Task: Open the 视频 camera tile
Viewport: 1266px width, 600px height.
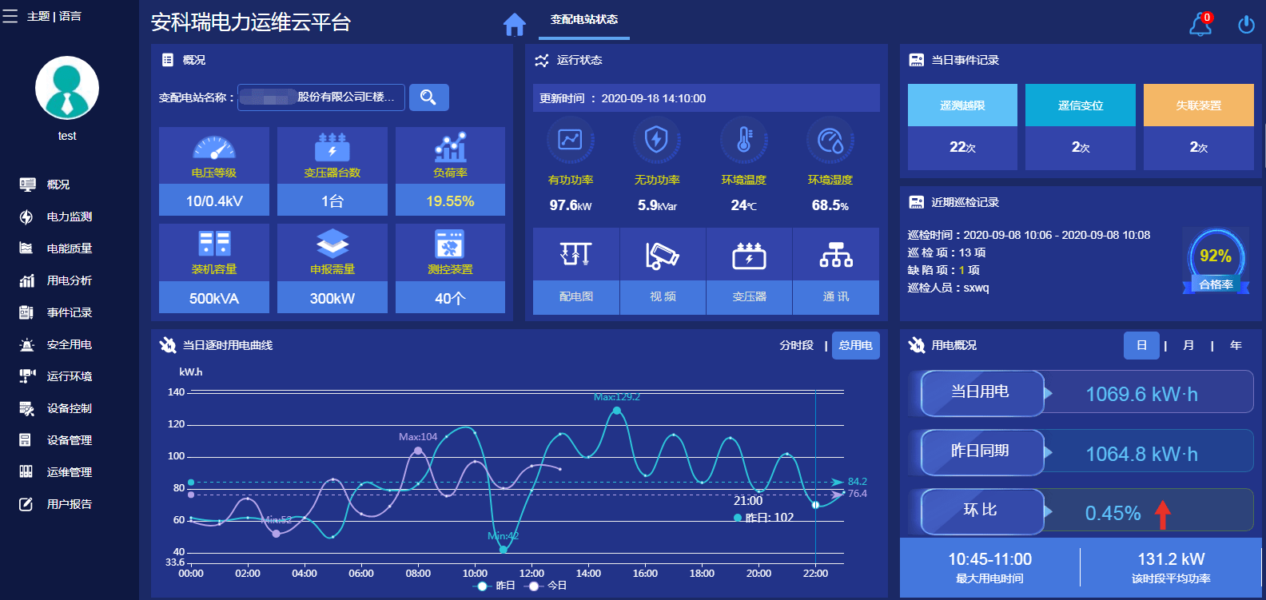Action: [663, 272]
